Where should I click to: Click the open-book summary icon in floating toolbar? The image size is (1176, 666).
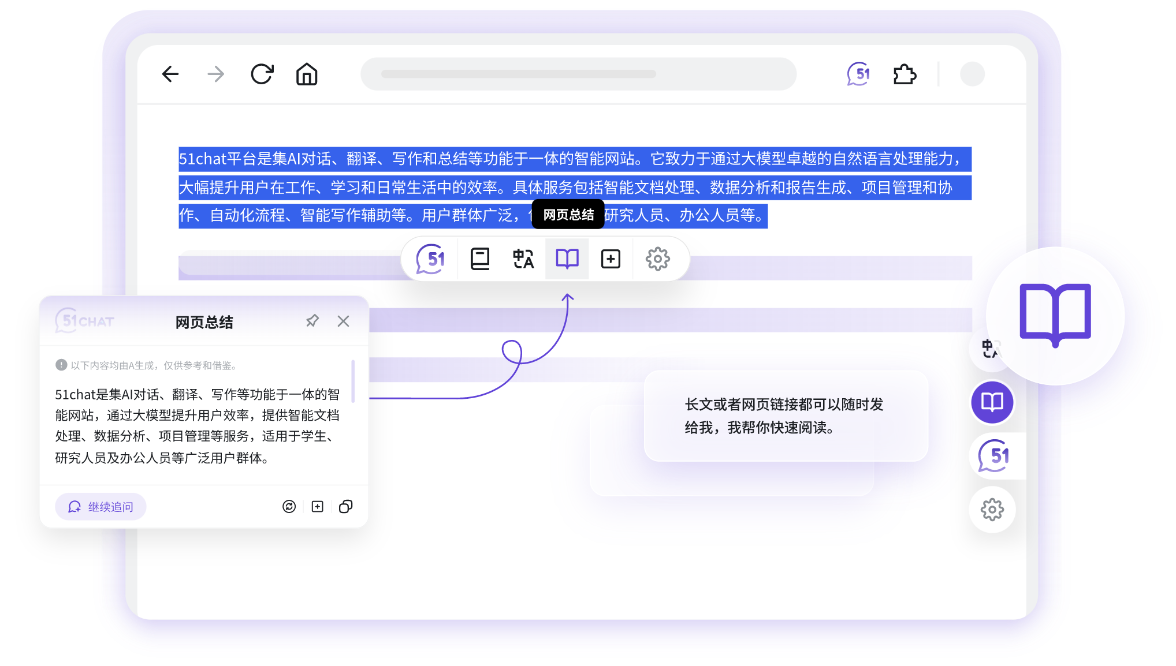click(567, 259)
